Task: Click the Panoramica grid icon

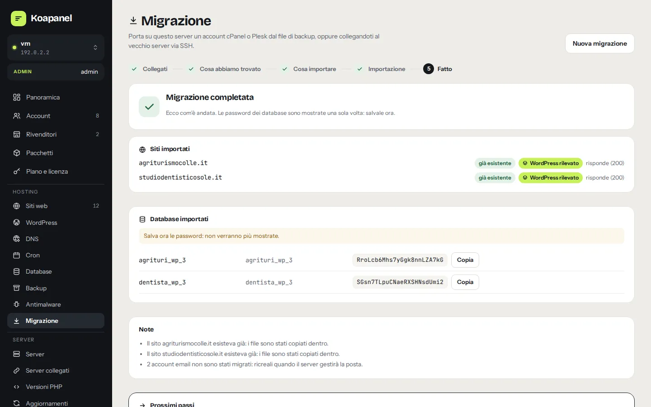Action: pos(17,97)
